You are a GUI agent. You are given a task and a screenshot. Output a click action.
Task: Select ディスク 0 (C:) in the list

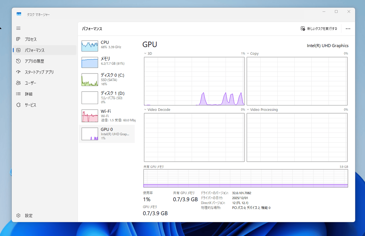107,80
